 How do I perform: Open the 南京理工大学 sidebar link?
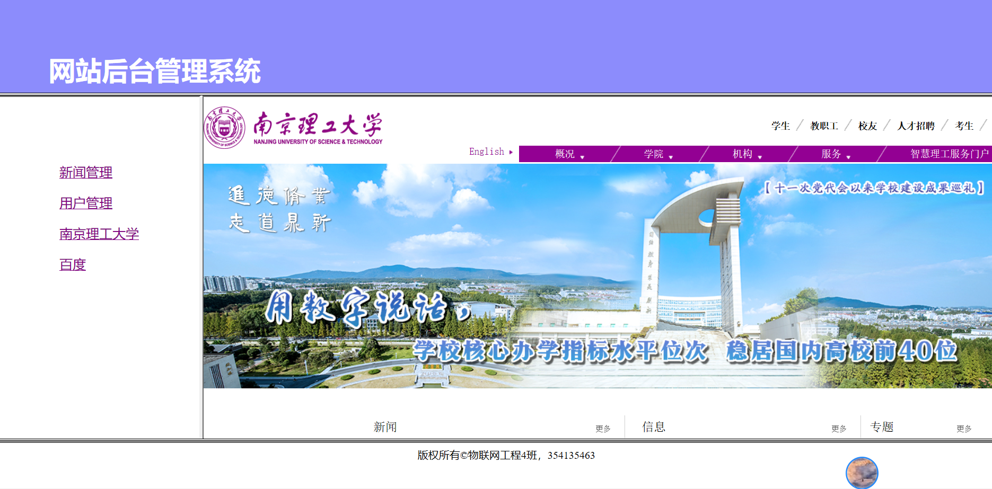(99, 234)
